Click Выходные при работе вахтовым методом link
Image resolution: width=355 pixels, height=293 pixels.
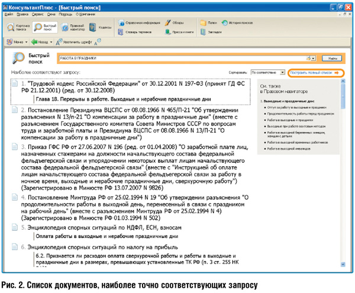click(296, 126)
